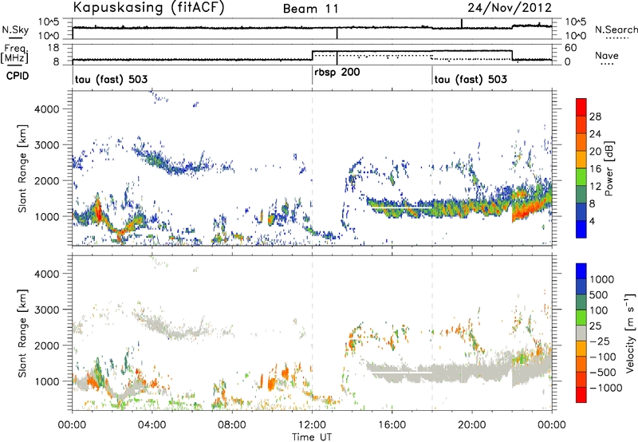
Task: Click the '-1000' label on Velocity color bar
Action: coord(606,388)
